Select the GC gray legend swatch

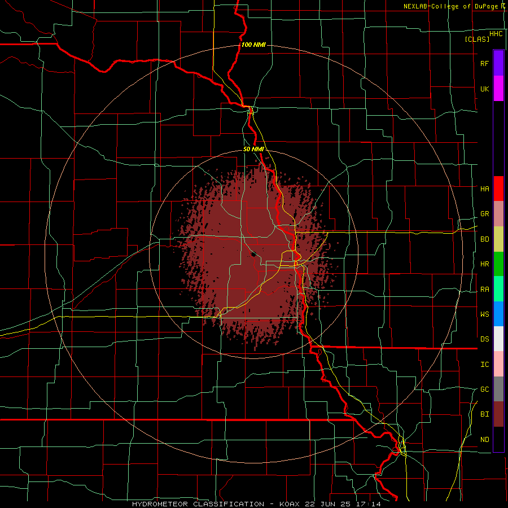(498, 389)
